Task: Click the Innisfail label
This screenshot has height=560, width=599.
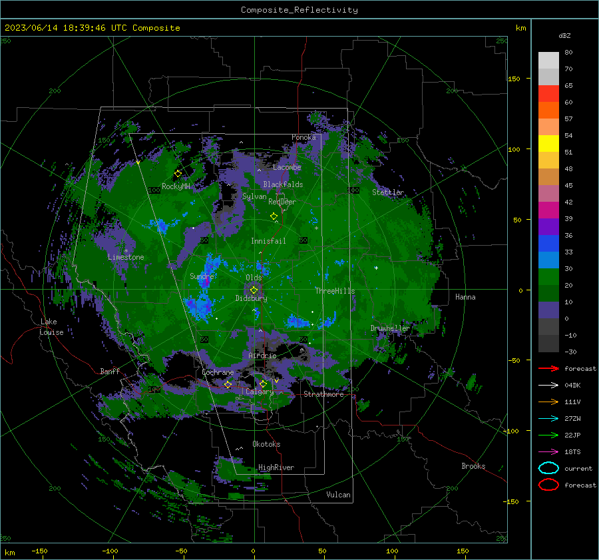Action: click(x=268, y=241)
